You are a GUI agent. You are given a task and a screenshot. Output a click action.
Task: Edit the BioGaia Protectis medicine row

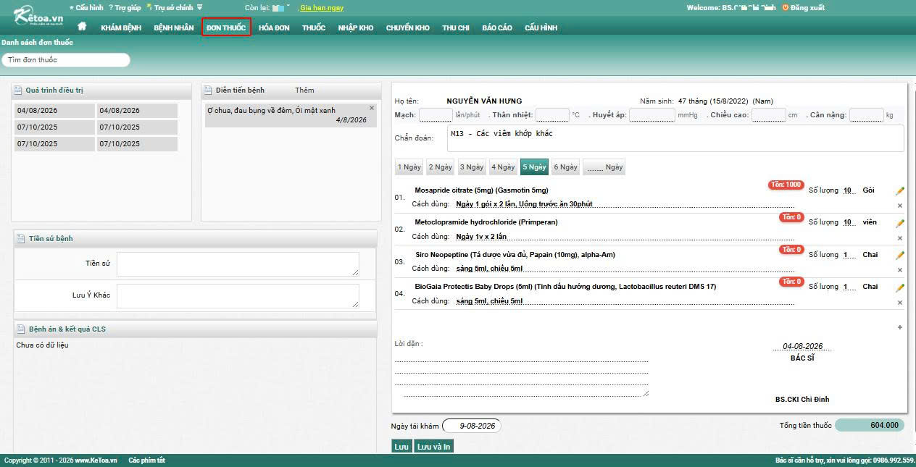pyautogui.click(x=900, y=287)
